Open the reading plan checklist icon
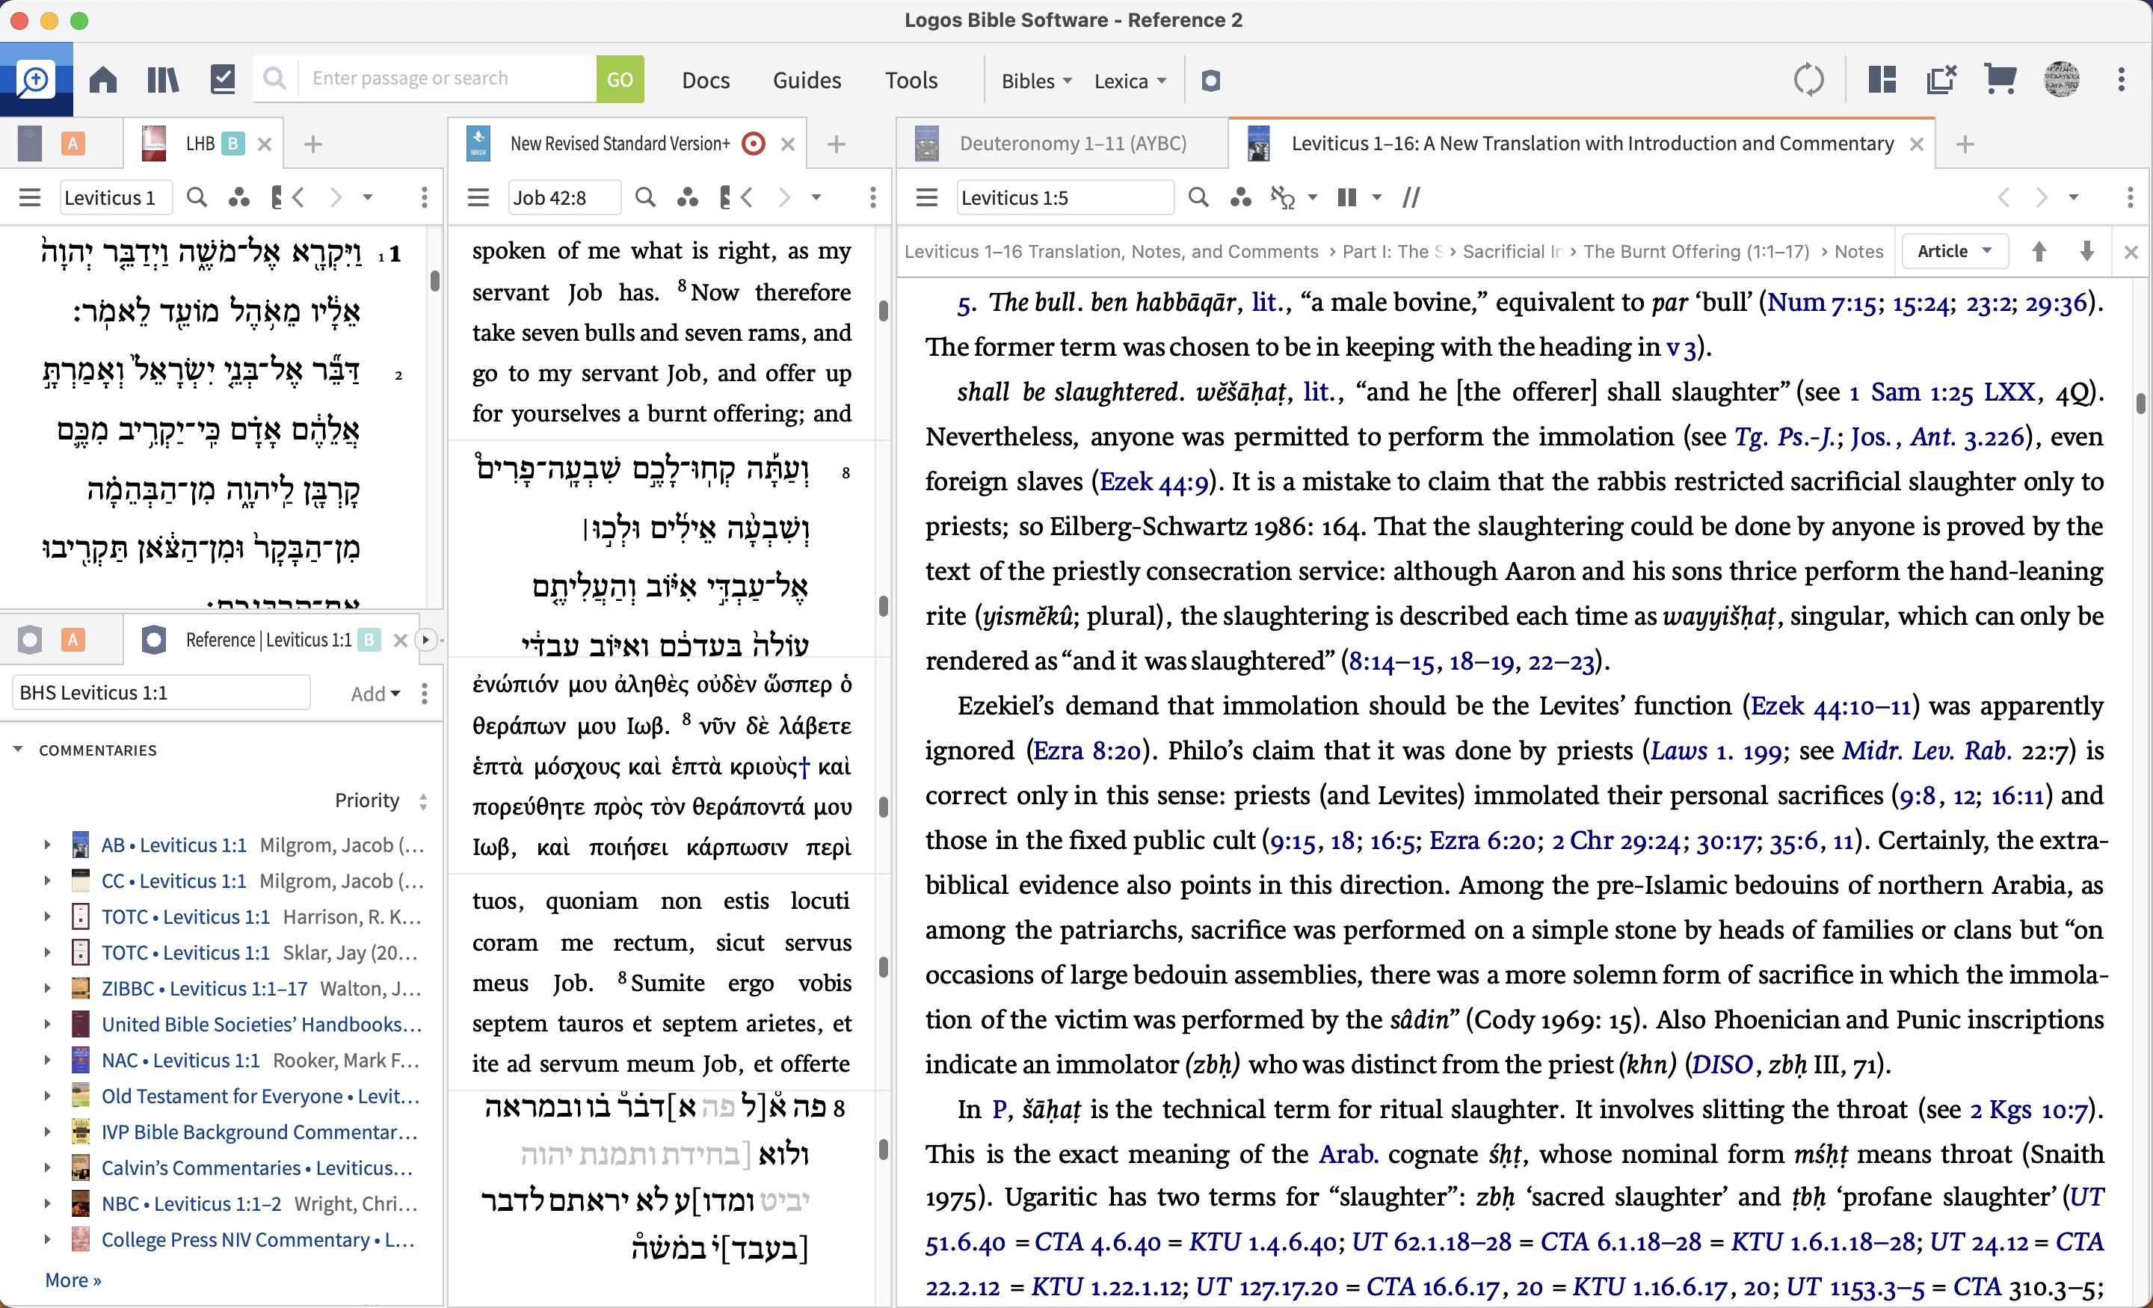Image resolution: width=2153 pixels, height=1308 pixels. (x=223, y=79)
